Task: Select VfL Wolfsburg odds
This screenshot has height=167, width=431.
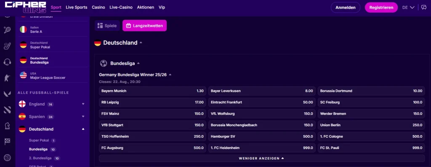Action: (262, 114)
